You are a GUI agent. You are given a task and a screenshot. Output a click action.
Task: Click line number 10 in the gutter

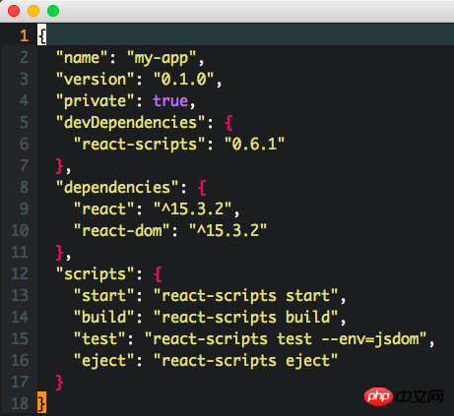pyautogui.click(x=20, y=230)
